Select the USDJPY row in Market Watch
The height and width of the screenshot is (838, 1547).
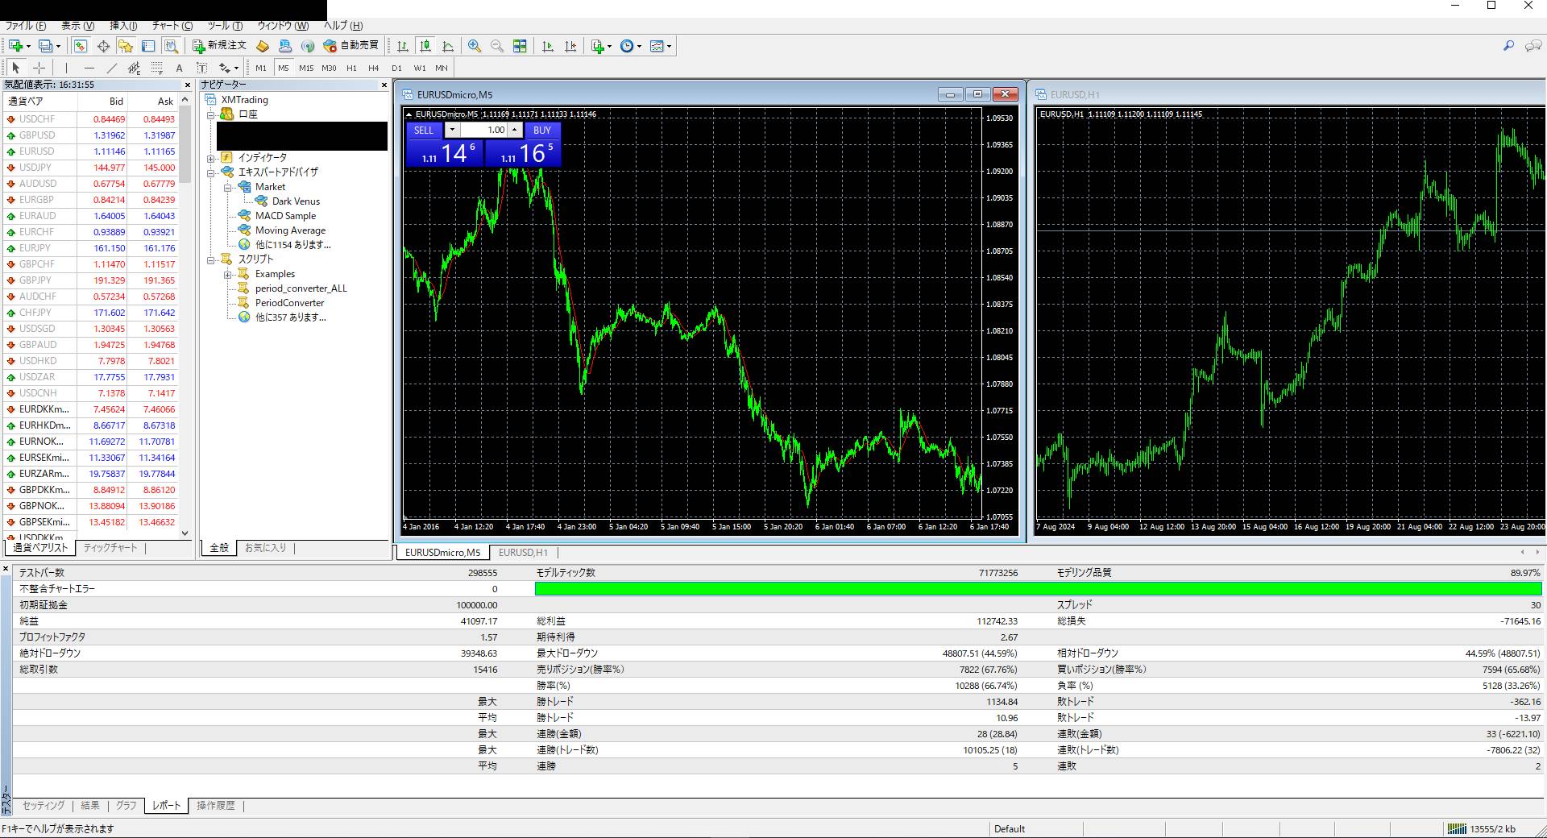tap(90, 168)
